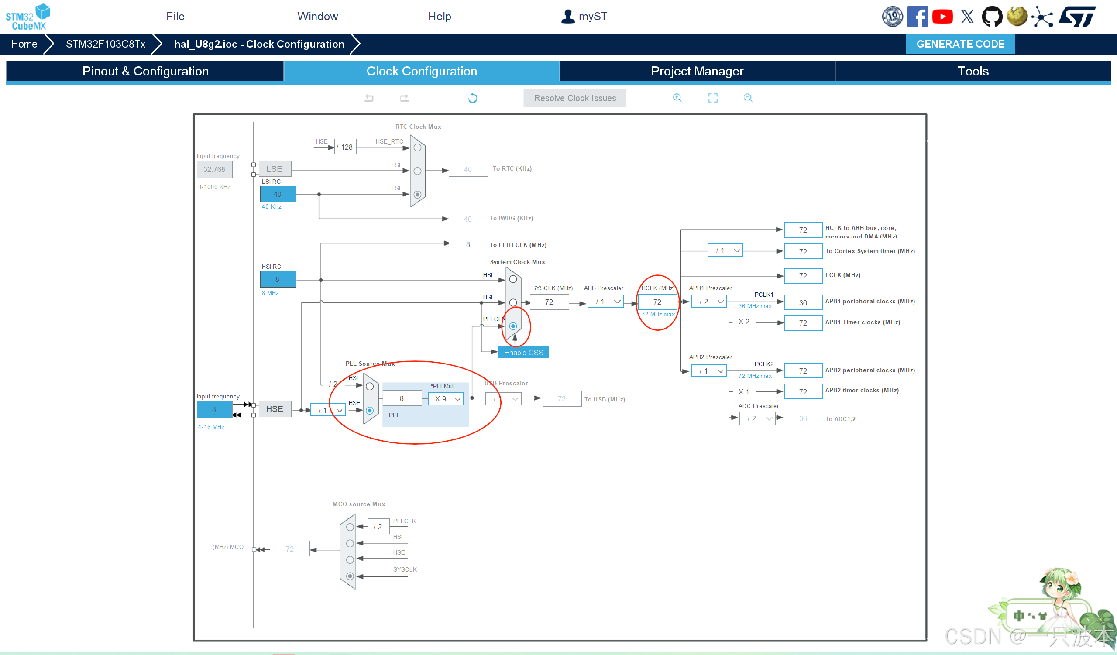1117x655 pixels.
Task: Click the HSE input frequency field
Action: coord(214,409)
